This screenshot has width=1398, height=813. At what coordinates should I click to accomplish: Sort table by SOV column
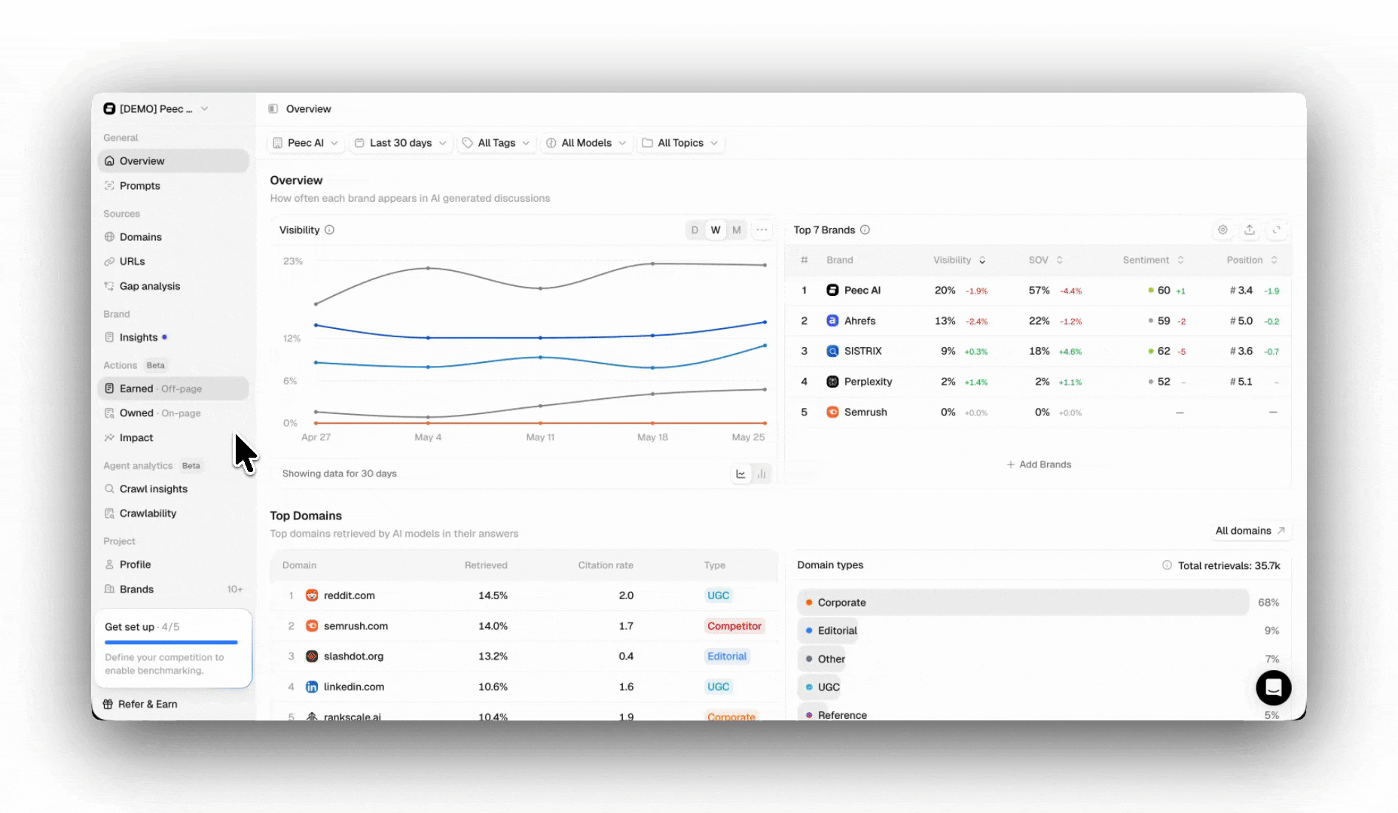click(x=1045, y=260)
